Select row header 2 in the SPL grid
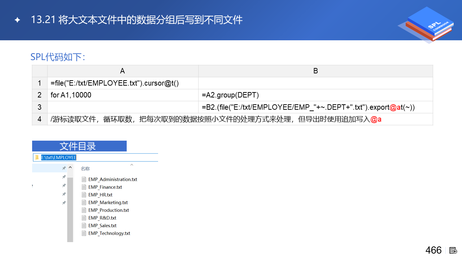The image size is (462, 259). tap(40, 95)
